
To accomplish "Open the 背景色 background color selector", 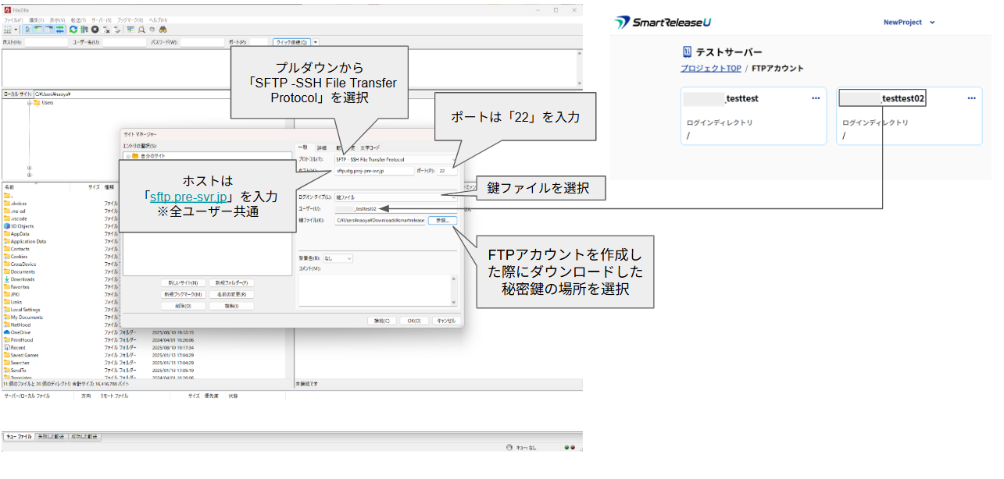I will [x=338, y=258].
